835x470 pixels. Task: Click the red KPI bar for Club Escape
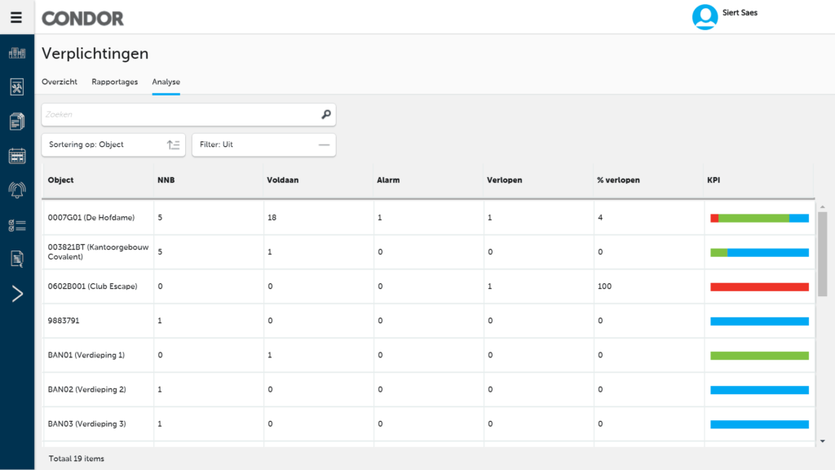[x=759, y=286]
